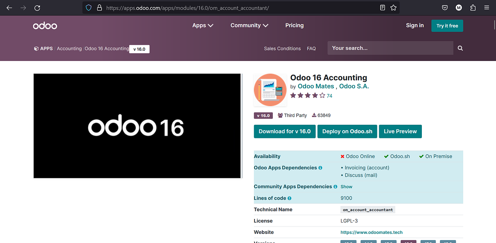Open the account profile icon in toolbar
The image size is (496, 243).
pyautogui.click(x=459, y=7)
